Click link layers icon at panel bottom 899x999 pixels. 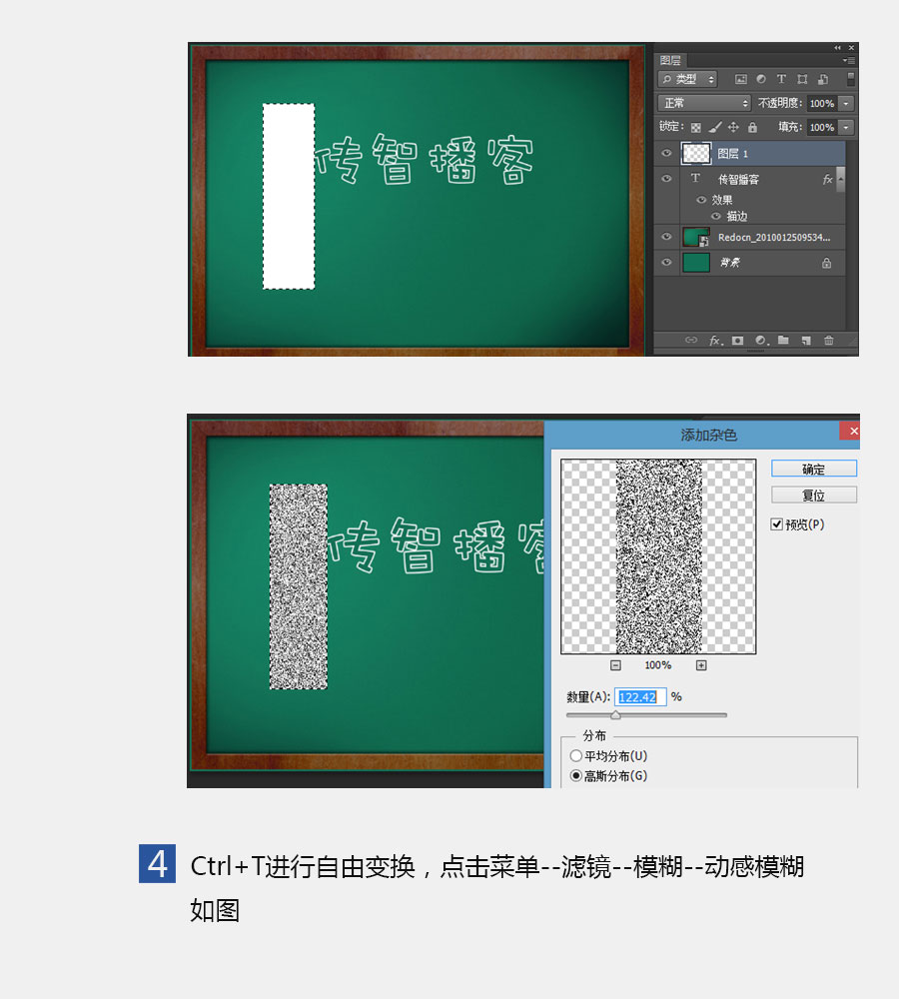[690, 341]
